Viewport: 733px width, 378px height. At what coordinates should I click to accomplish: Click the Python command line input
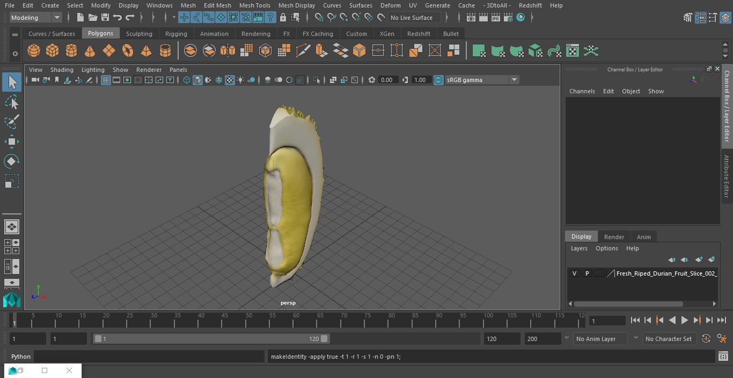click(149, 357)
